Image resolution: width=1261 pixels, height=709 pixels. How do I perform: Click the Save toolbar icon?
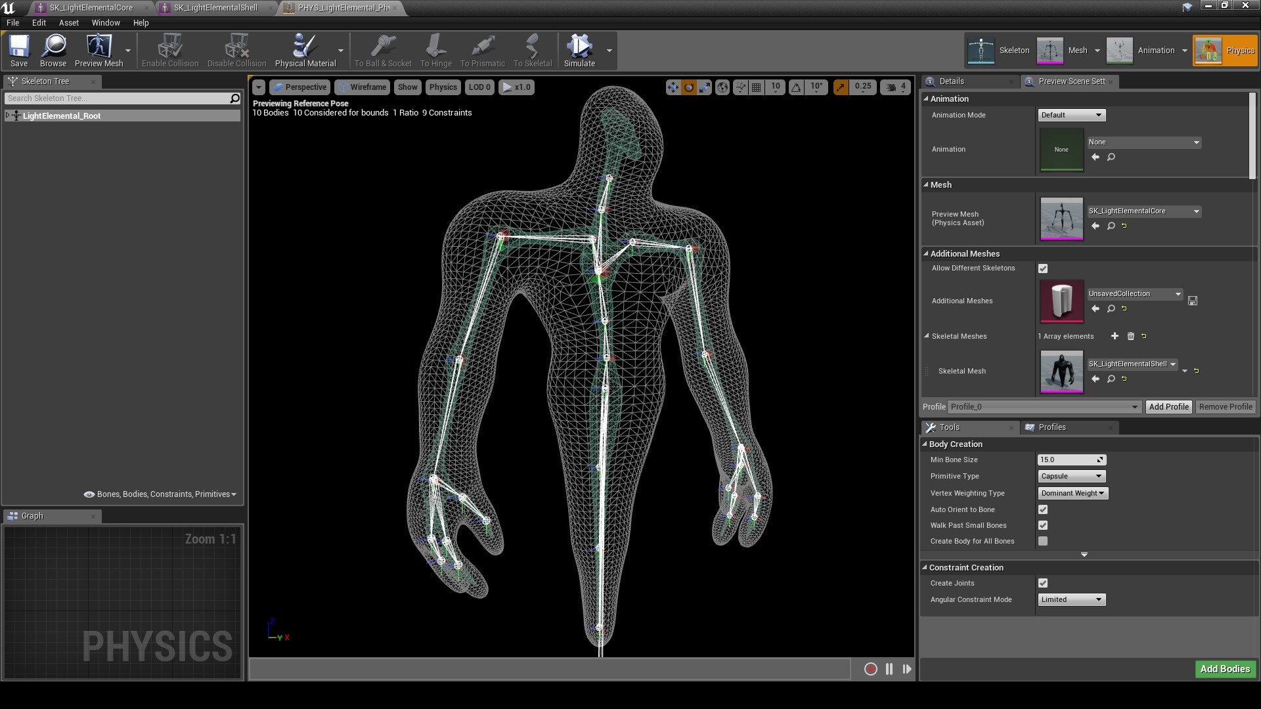(19, 51)
